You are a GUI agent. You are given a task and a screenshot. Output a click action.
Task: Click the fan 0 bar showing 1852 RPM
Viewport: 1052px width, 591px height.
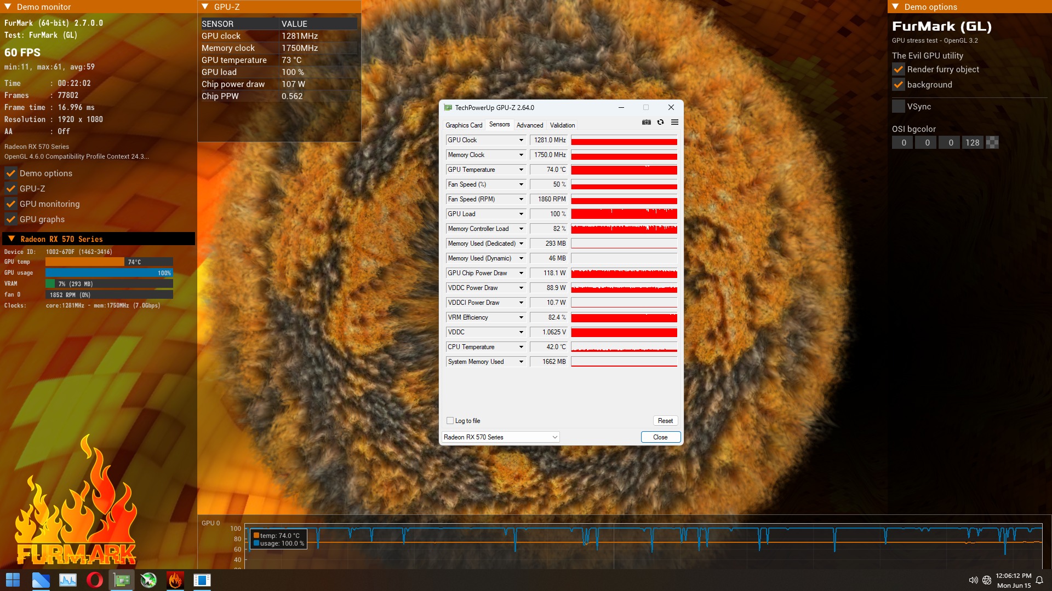click(109, 295)
